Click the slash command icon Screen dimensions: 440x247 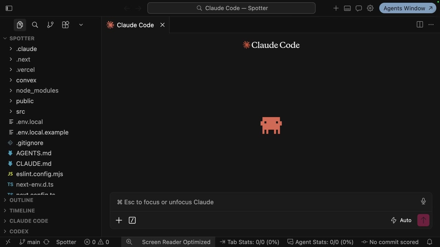[132, 220]
